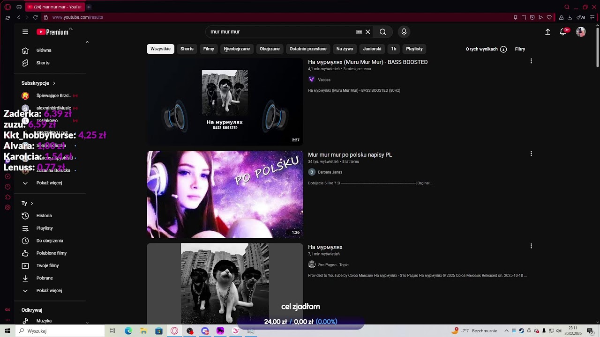Open Opera AI assistant button
The height and width of the screenshot is (337, 600).
coord(581,17)
